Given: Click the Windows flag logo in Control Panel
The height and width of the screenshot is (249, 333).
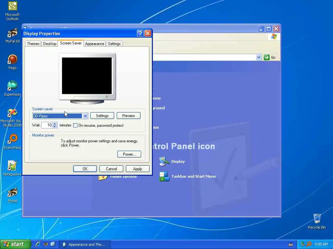Looking at the screenshot, I should pos(274,37).
